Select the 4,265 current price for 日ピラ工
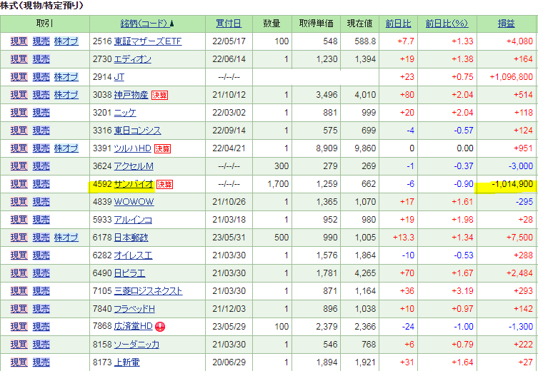Image resolution: width=538 pixels, height=371 pixels. pyautogui.click(x=365, y=273)
